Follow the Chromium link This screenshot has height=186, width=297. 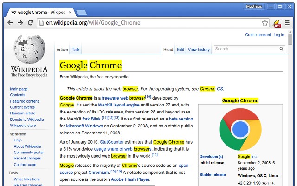point(98,173)
